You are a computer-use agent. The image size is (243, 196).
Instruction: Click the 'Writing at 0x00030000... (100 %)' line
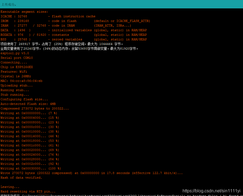(31, 169)
